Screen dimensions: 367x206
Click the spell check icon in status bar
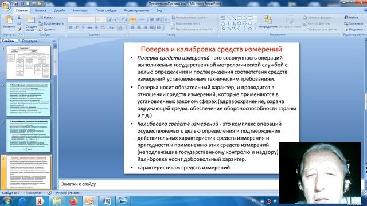49,193
